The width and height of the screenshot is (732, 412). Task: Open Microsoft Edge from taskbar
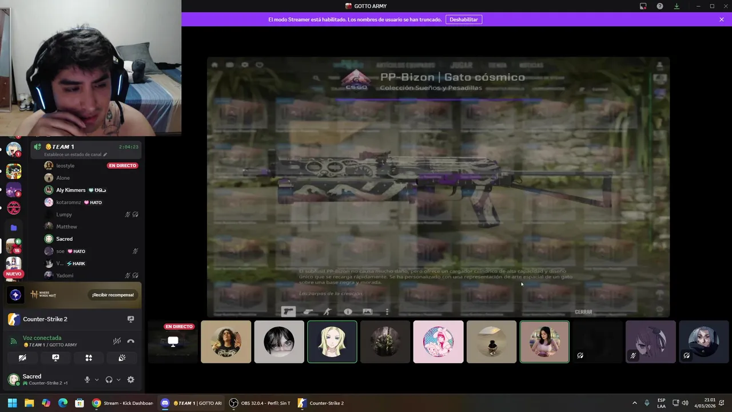(x=63, y=403)
